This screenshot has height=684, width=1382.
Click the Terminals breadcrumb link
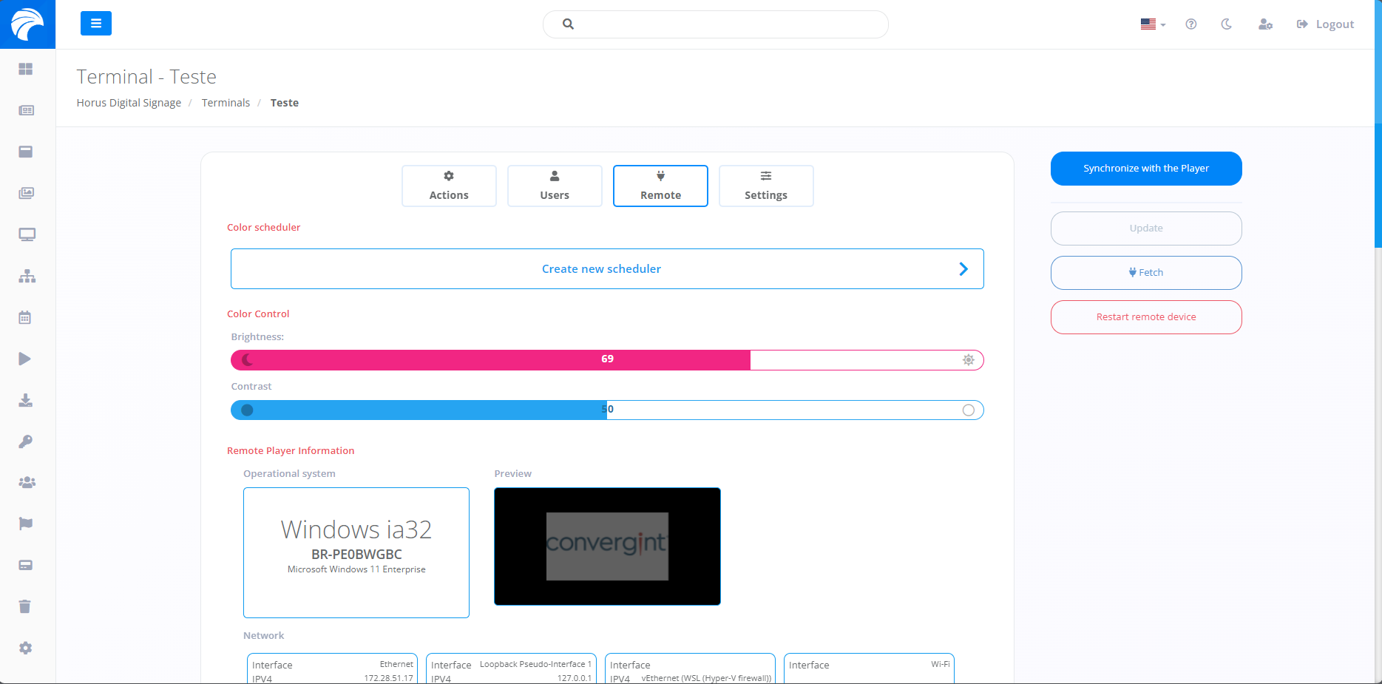[x=226, y=103]
